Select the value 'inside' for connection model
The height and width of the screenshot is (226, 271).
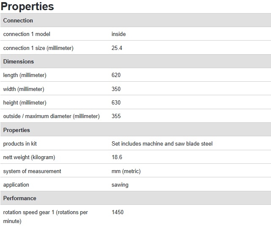119,34
